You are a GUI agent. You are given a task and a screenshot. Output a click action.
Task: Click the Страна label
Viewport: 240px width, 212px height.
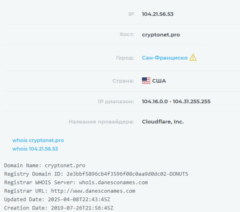coord(123,81)
